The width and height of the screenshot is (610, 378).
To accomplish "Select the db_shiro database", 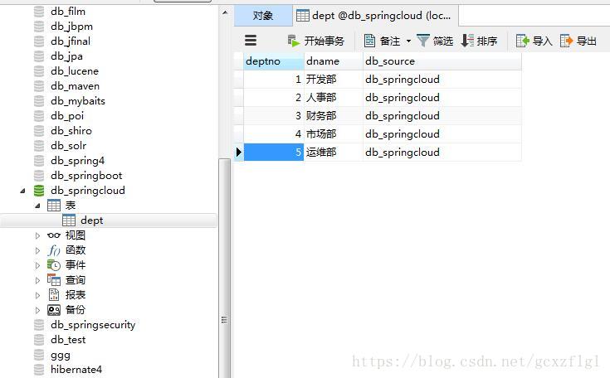I will pyautogui.click(x=71, y=131).
